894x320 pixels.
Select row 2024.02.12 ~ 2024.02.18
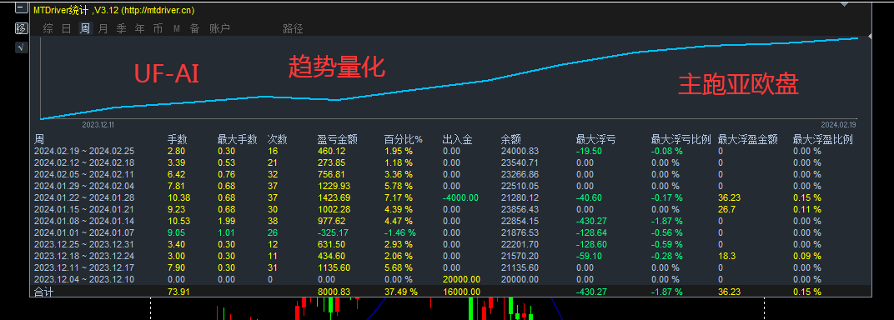point(450,162)
